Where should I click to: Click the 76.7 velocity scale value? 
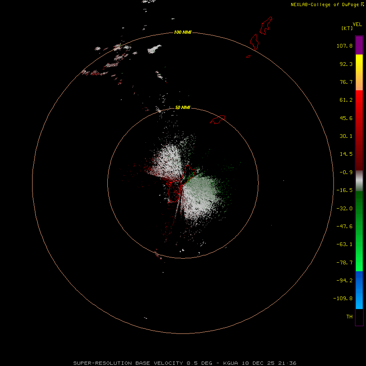pos(346,82)
